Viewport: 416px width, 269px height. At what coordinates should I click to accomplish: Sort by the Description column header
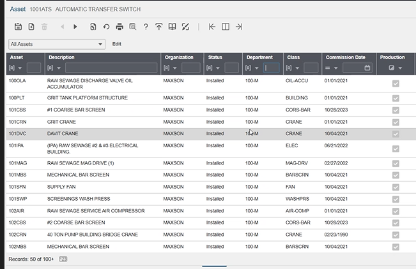click(61, 57)
